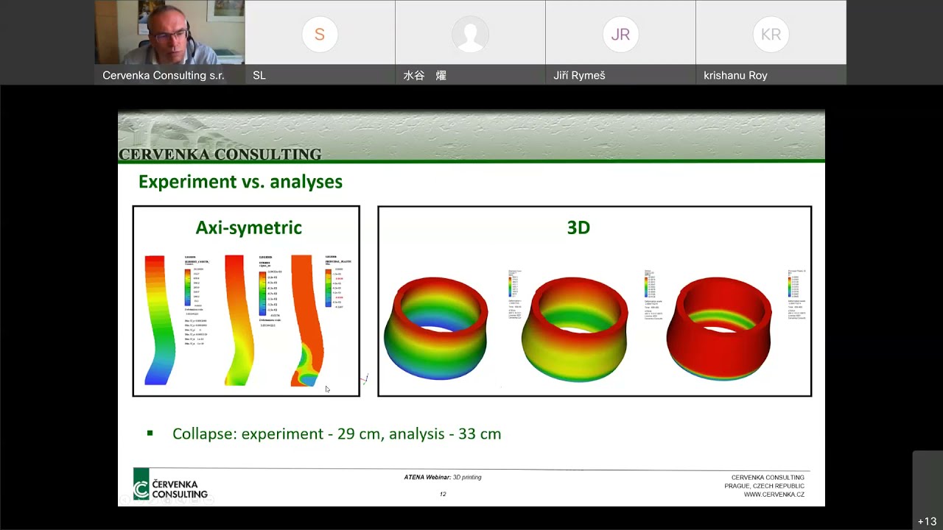
Task: Click the color legend bar beside first column plot
Action: (x=188, y=287)
